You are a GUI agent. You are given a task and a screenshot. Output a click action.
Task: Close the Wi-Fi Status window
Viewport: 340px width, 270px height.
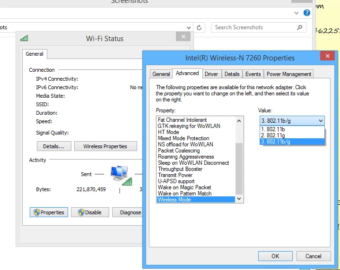click(183, 37)
